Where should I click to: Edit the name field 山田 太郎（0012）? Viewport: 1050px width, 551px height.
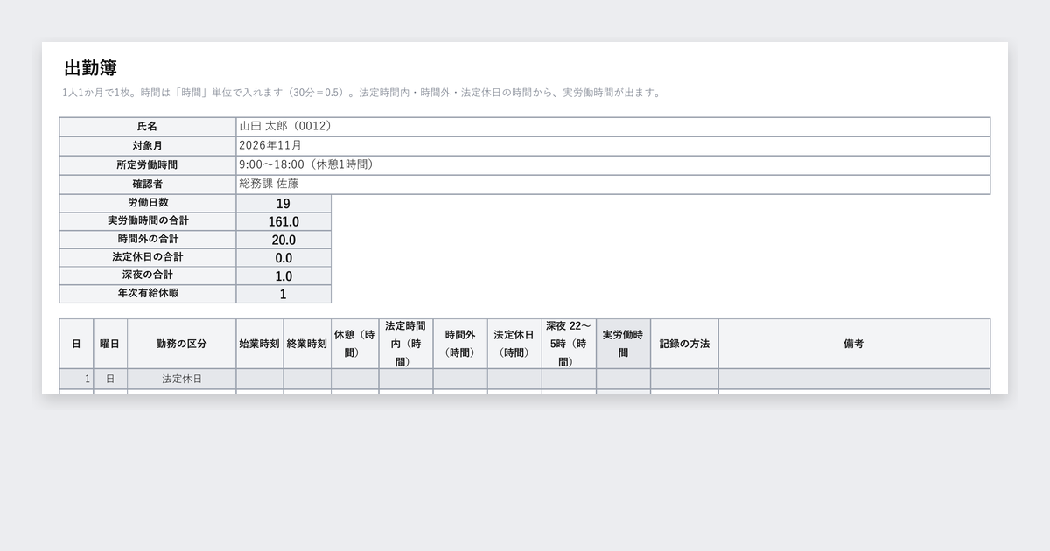coord(613,127)
